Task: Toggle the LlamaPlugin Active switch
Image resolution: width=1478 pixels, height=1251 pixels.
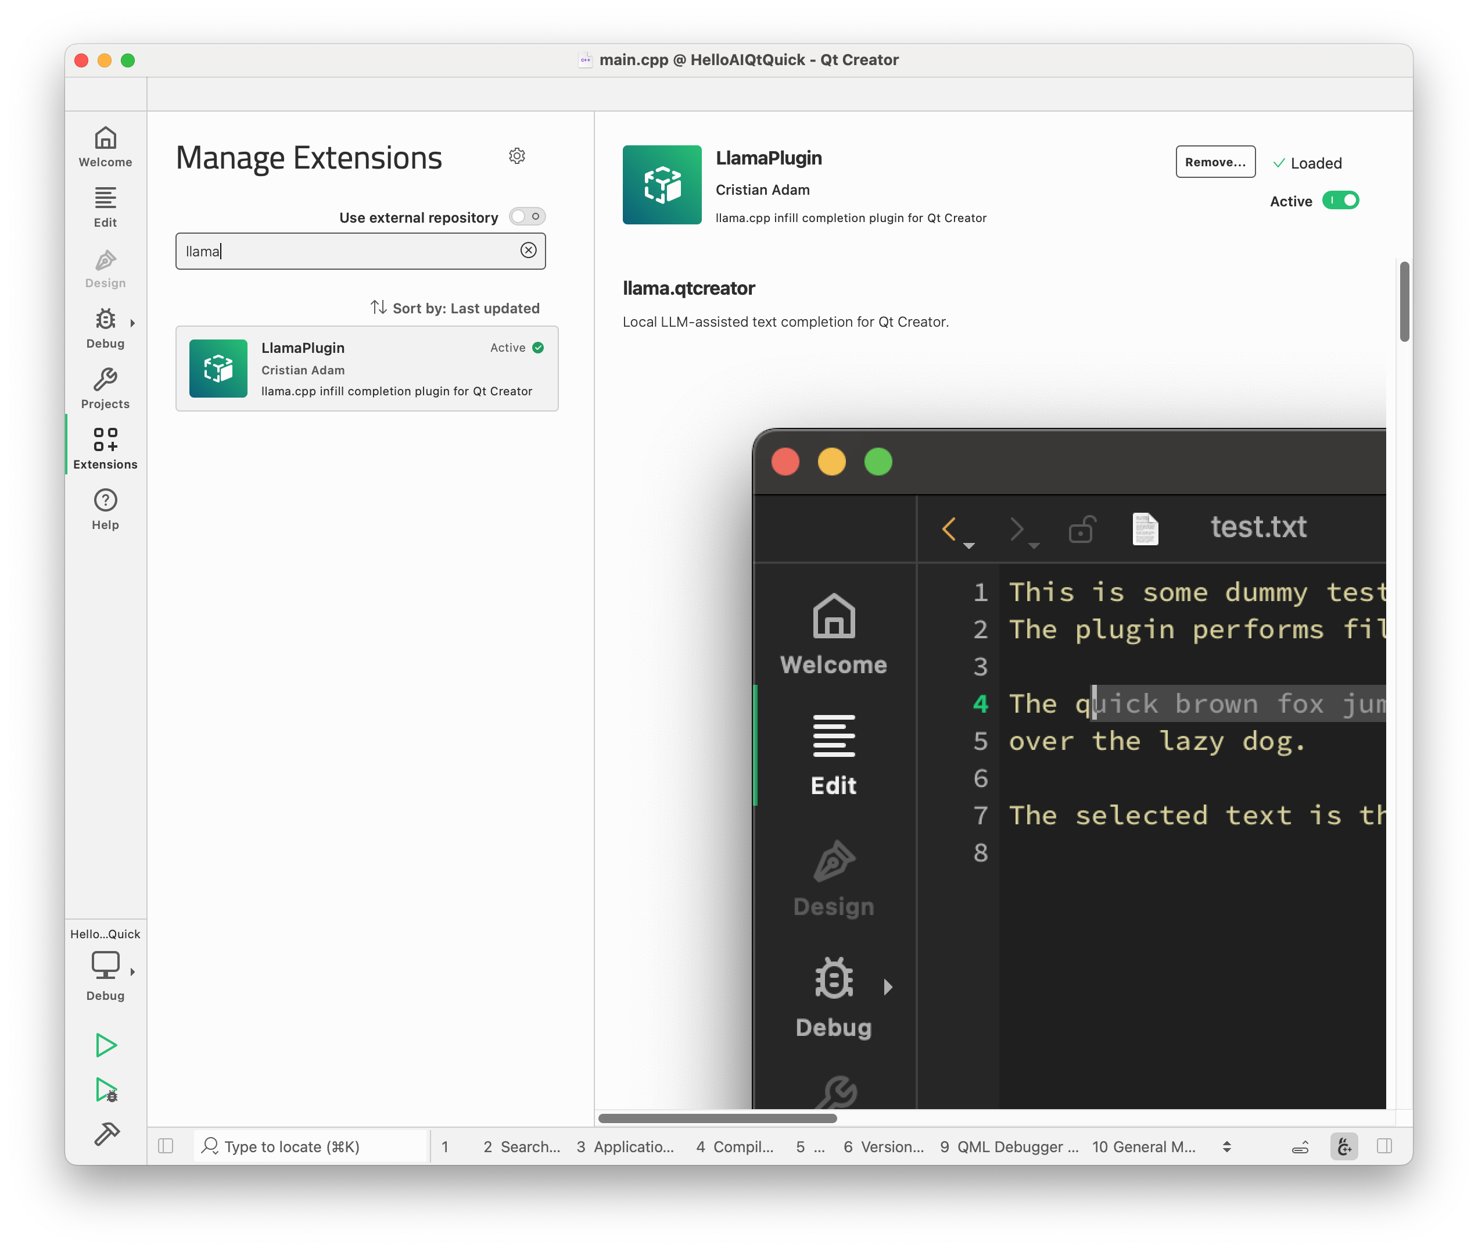Action: [1340, 201]
